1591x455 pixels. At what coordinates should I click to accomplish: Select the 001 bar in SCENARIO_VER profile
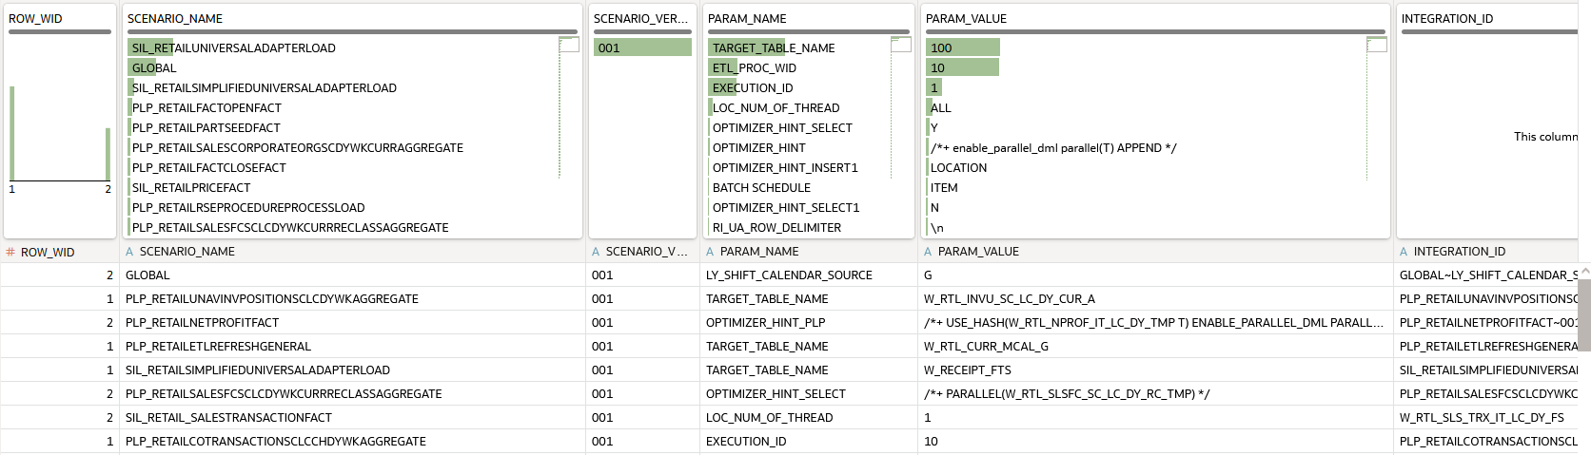pos(642,47)
